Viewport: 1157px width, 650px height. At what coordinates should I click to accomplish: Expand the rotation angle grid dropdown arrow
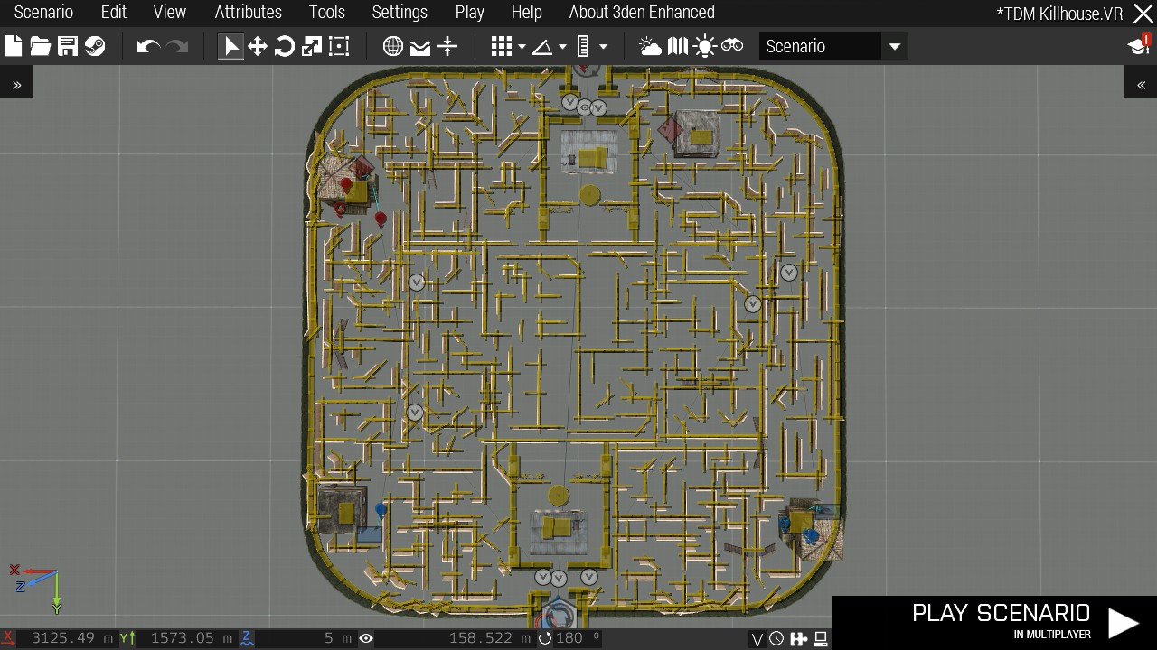point(562,47)
